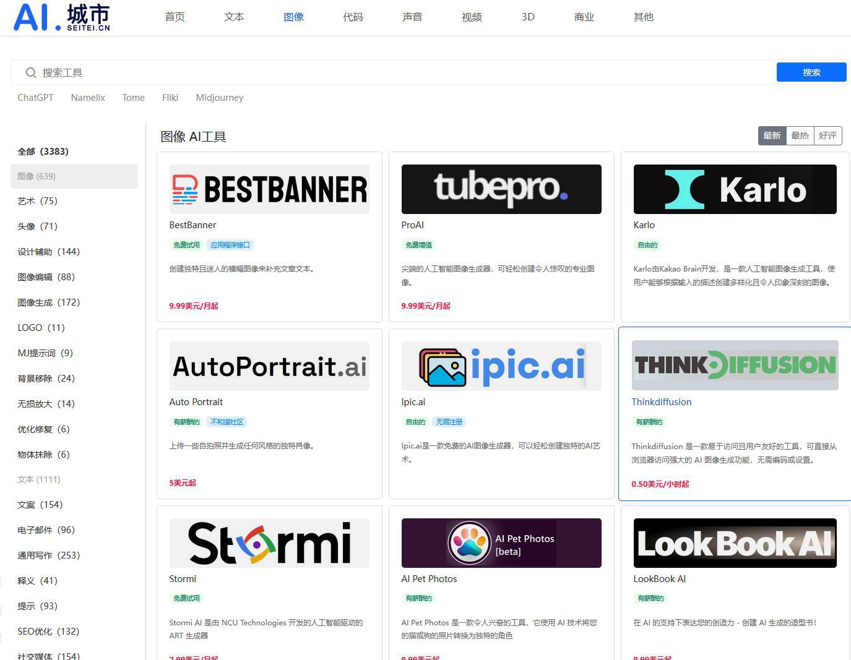Screen dimensions: 851x660
Task: Select 背景移除 (24) category
Action: [x=46, y=379]
